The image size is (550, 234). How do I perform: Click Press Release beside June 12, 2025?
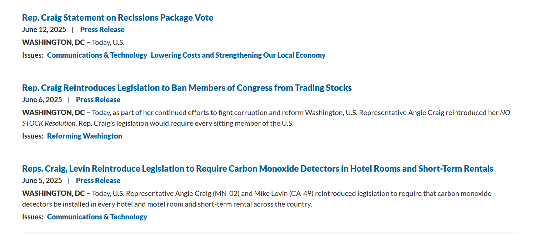tap(102, 30)
